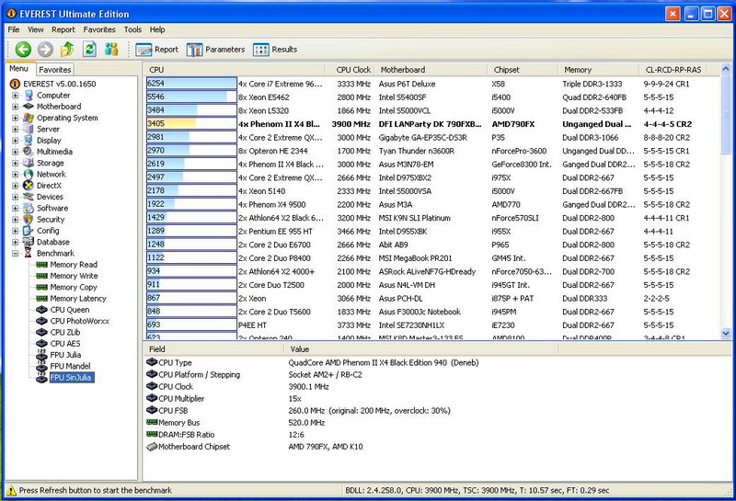
Task: Select the Config tree icon
Action: pos(29,231)
